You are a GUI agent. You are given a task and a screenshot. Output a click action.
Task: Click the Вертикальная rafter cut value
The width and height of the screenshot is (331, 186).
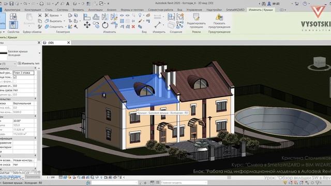click(23, 103)
